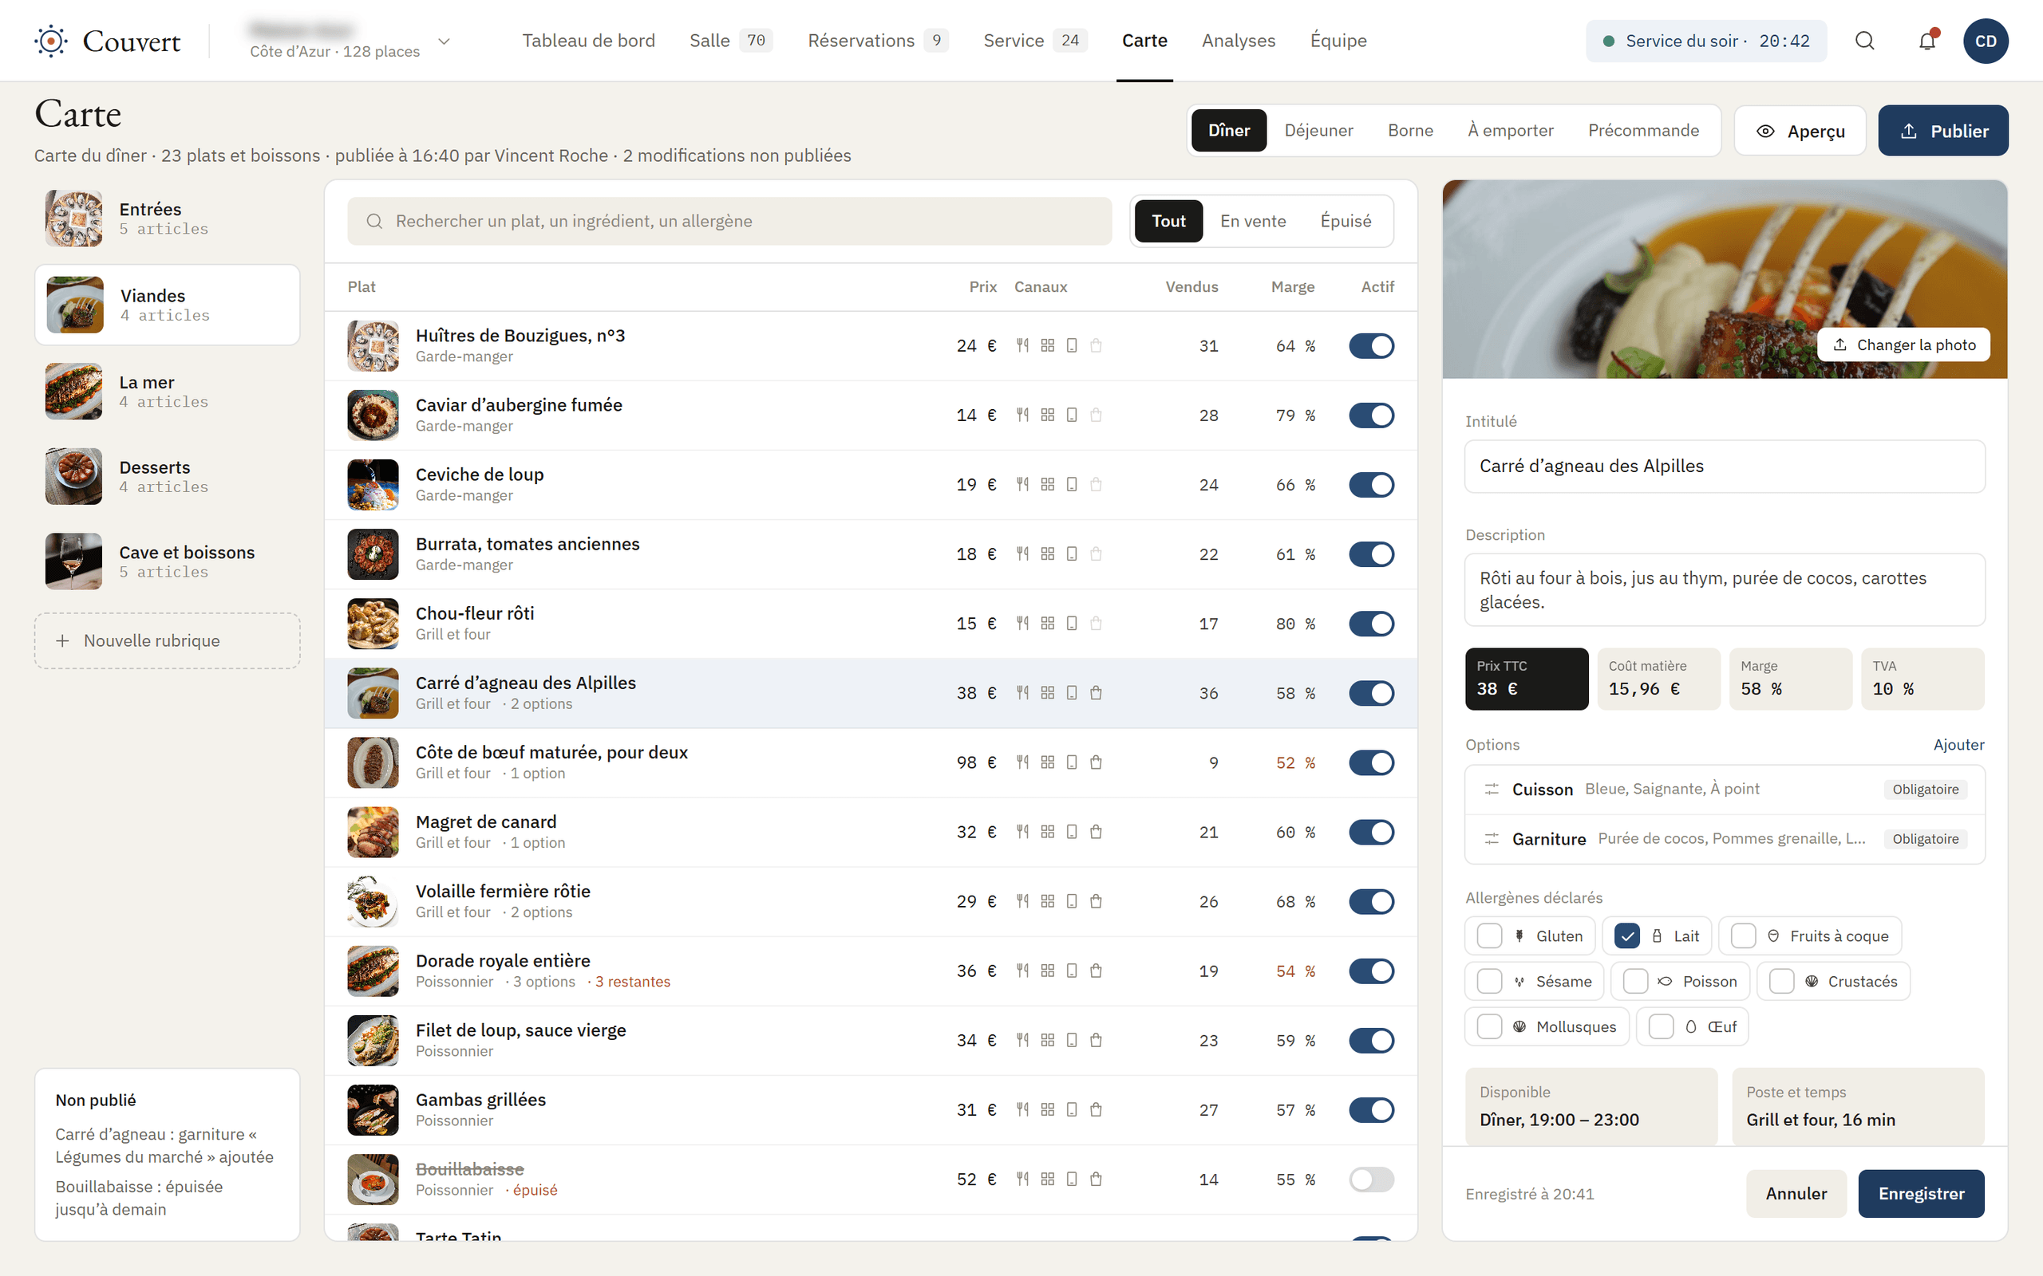
Task: Uncheck the Lait allergen box
Action: 1626,936
